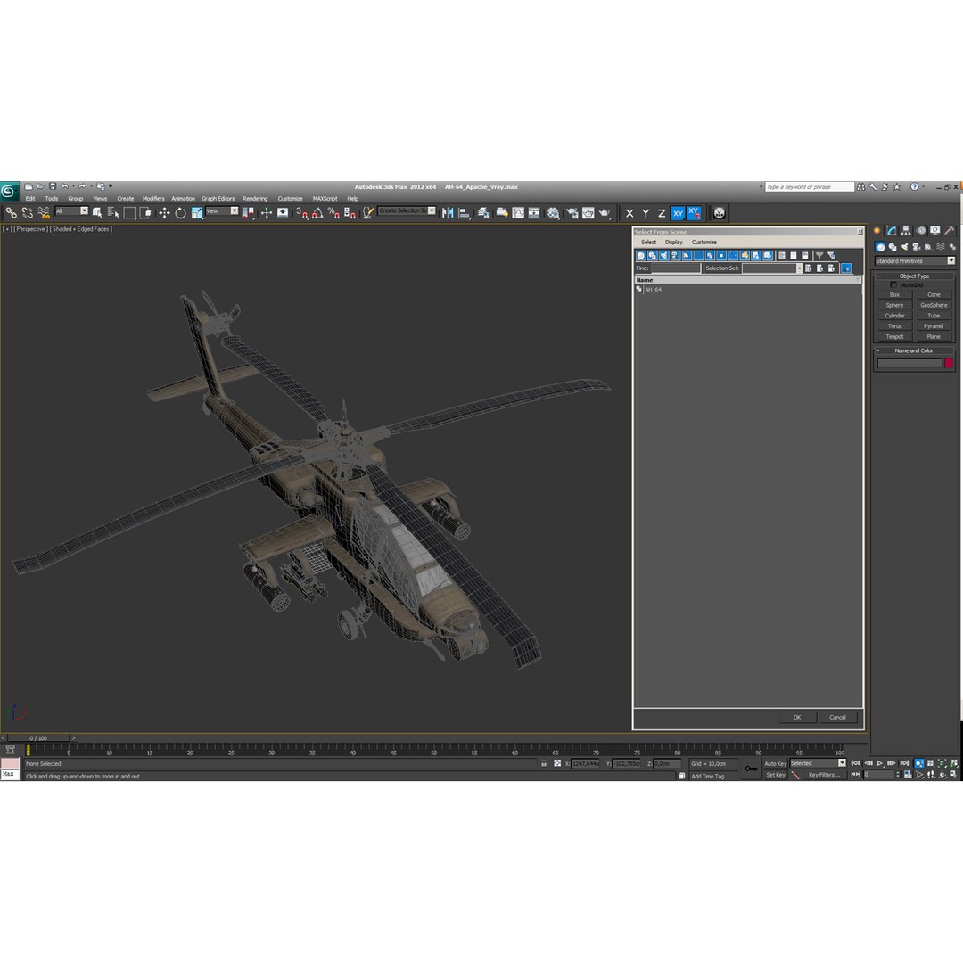Click the Mirror tool icon
The image size is (963, 963).
click(x=448, y=212)
